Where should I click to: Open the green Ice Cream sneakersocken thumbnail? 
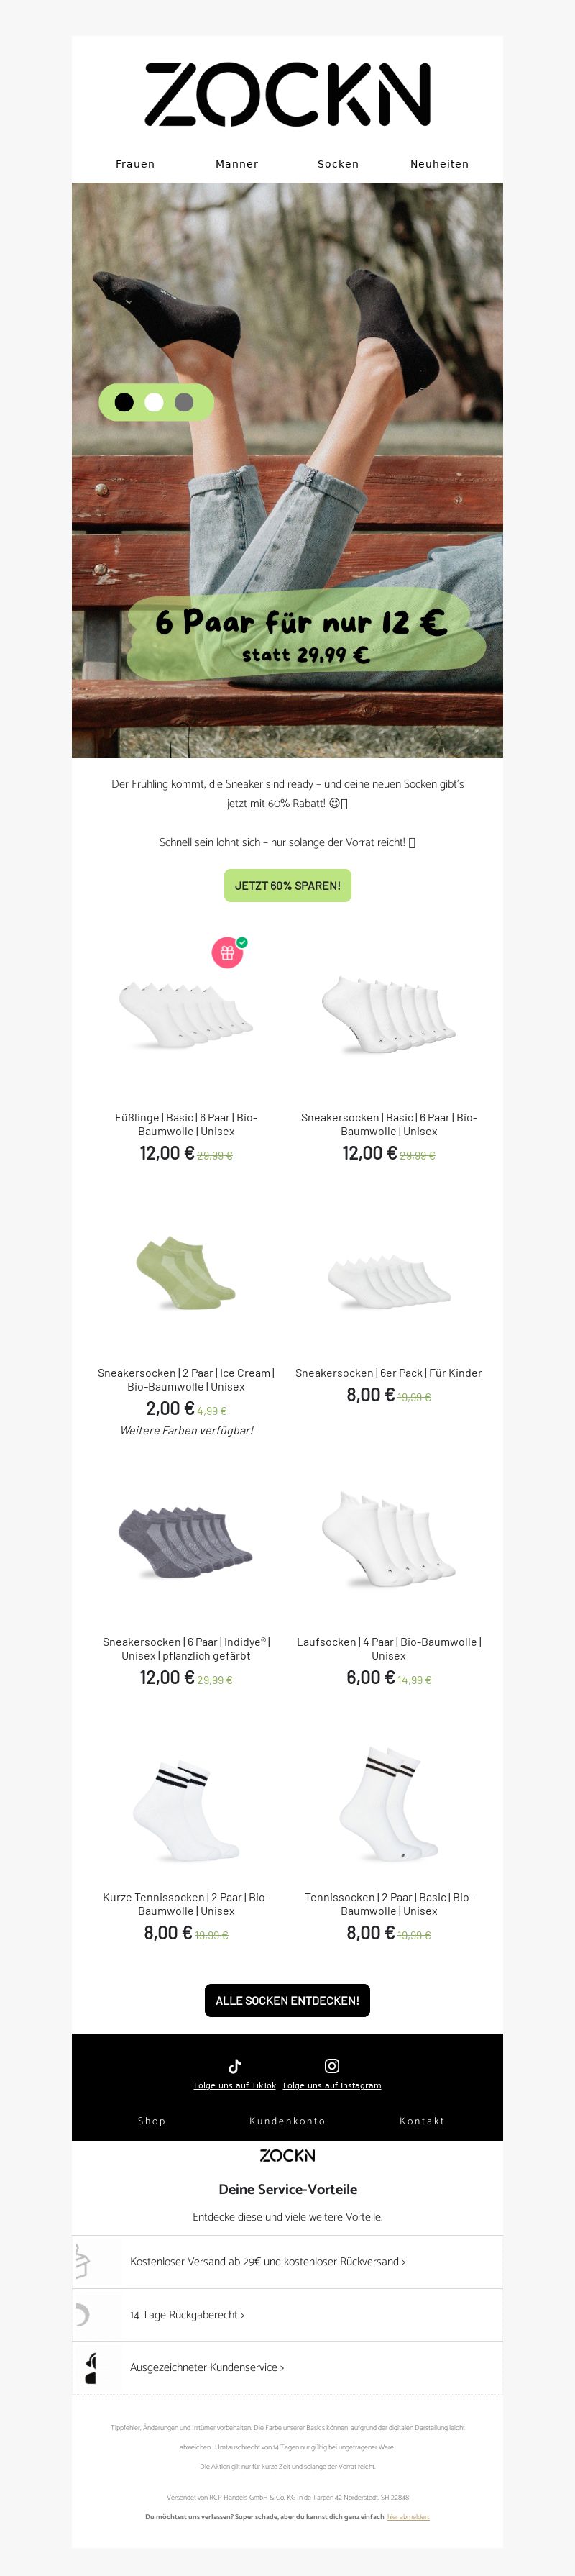(186, 1273)
